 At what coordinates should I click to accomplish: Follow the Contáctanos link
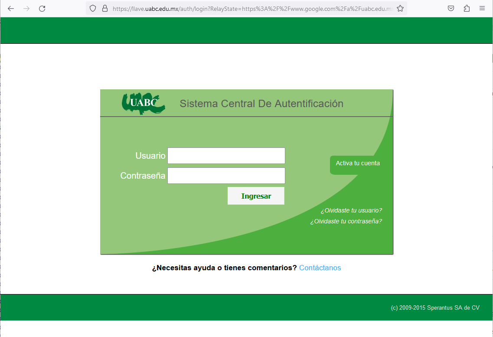point(320,268)
